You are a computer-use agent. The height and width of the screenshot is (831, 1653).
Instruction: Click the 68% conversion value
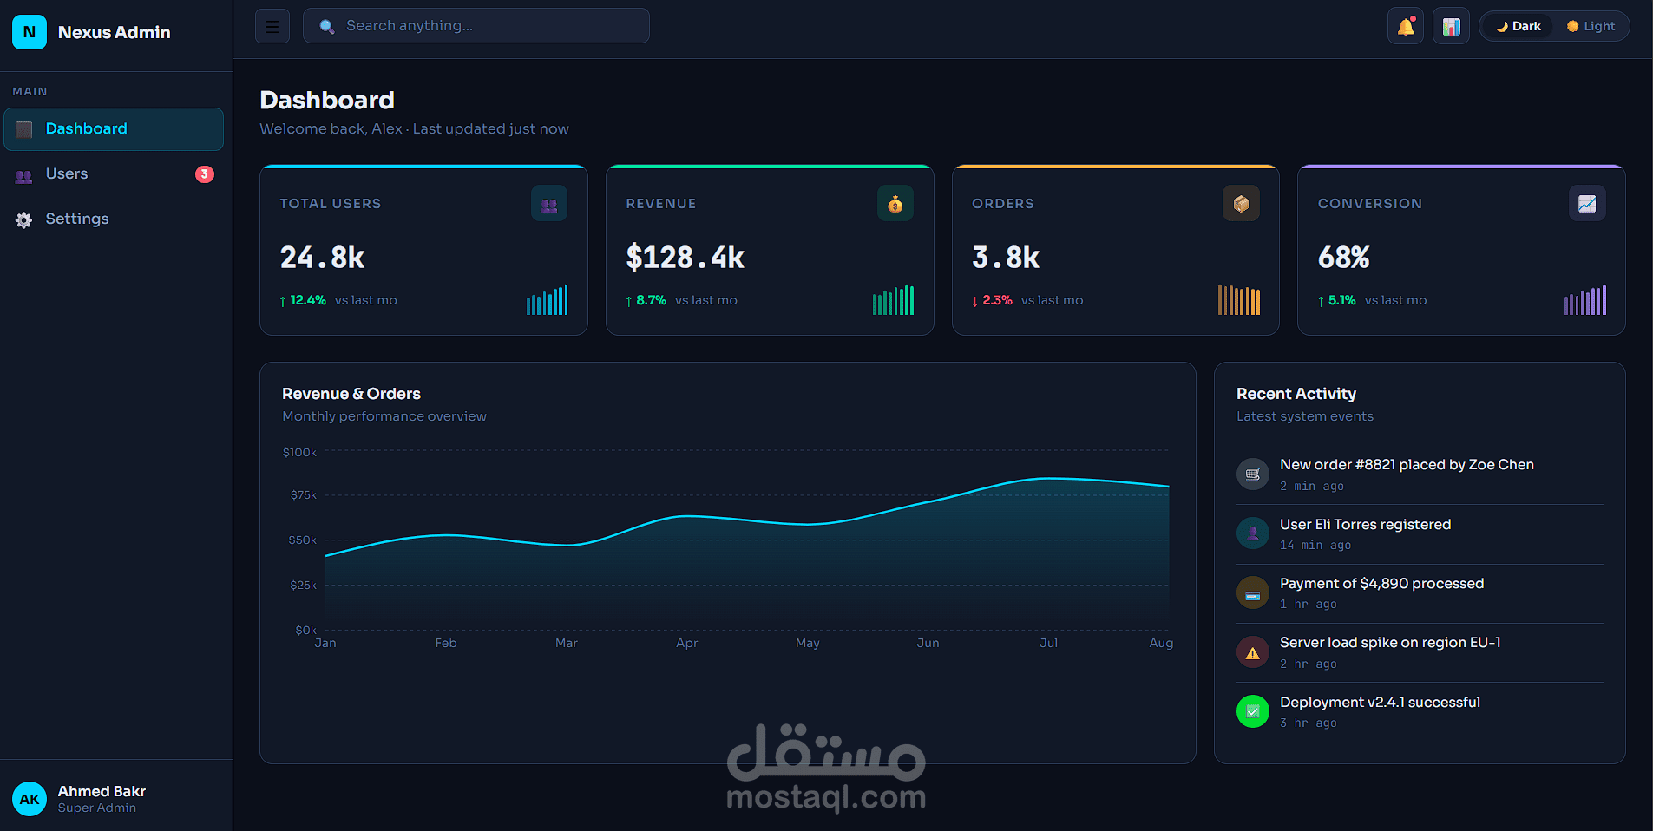(x=1344, y=258)
